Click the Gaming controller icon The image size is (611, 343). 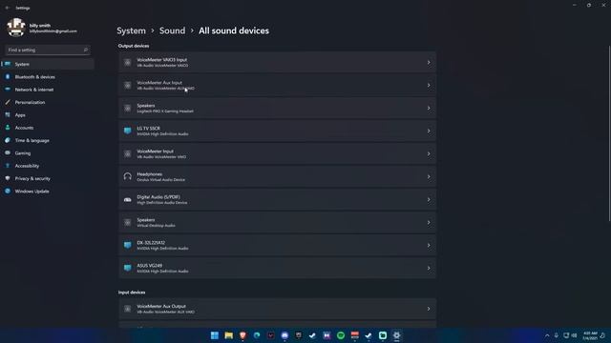8,153
